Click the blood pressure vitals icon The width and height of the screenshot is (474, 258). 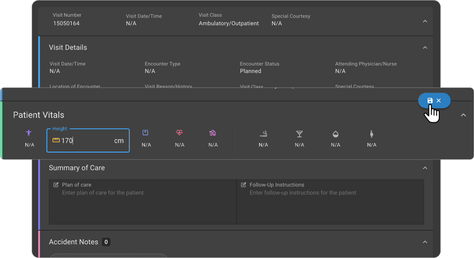[213, 133]
